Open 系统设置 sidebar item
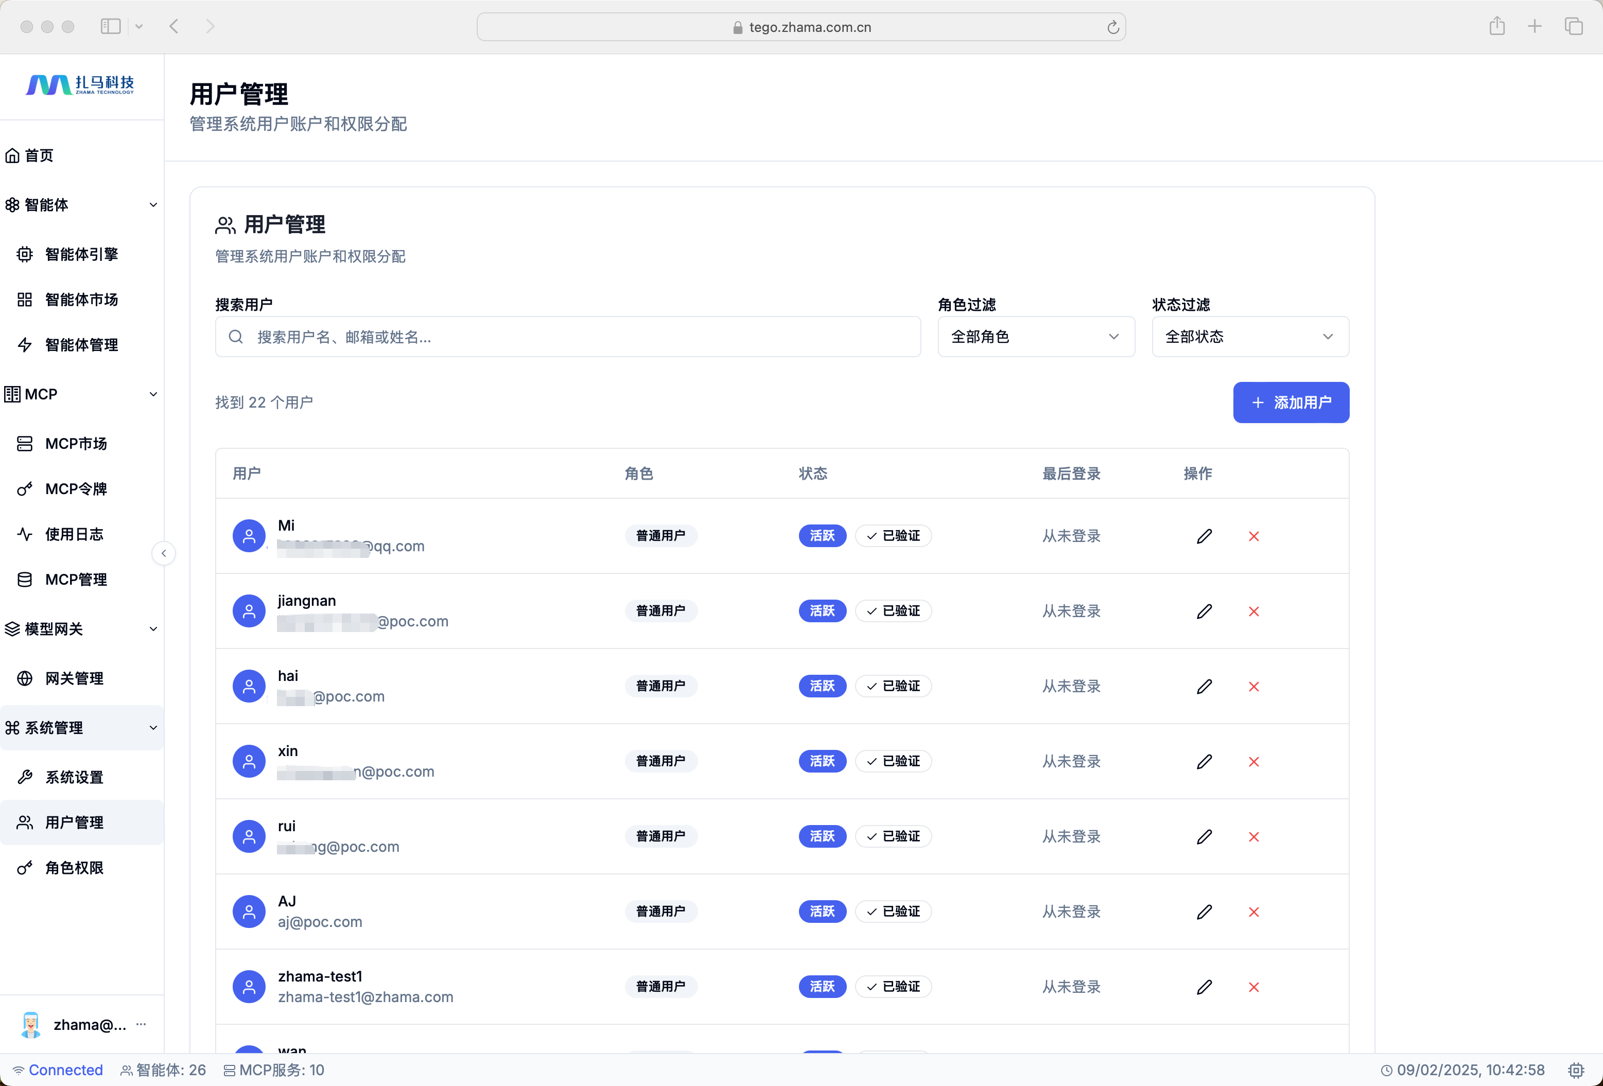 74,777
